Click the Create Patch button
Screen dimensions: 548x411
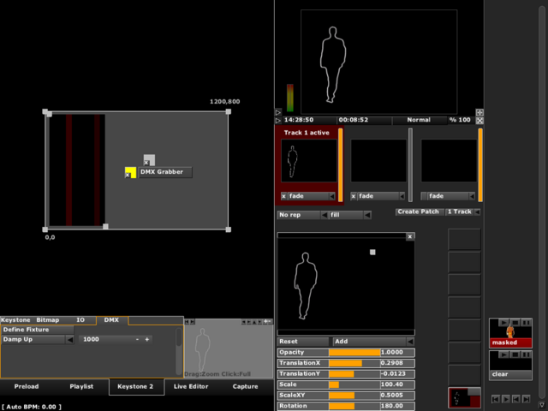(420, 211)
